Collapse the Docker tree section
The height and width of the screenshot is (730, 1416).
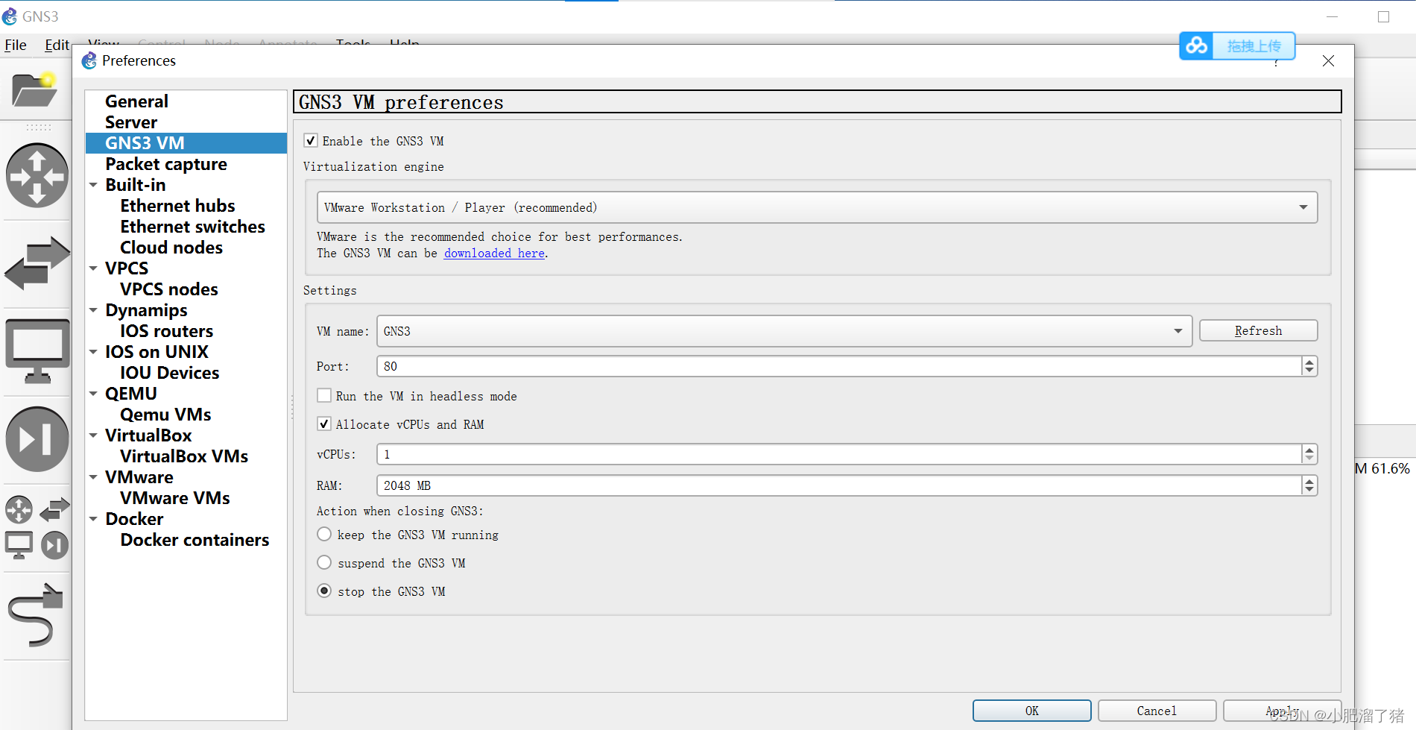coord(93,519)
